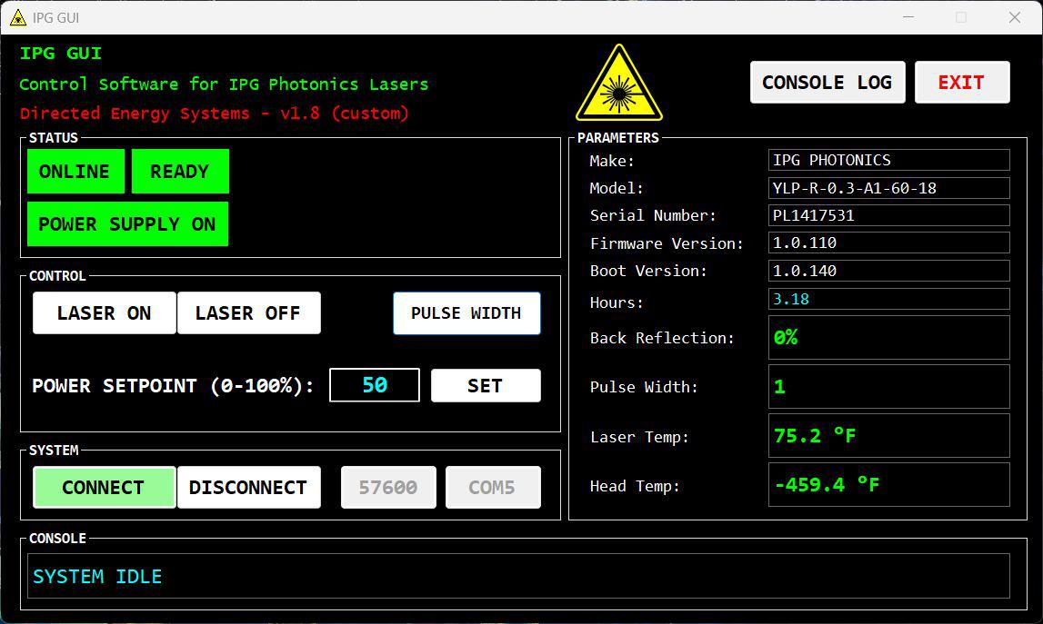
Task: Click the READY status indicator
Action: point(179,172)
